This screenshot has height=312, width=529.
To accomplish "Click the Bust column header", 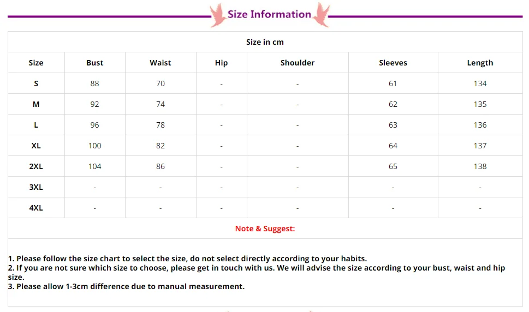I will tap(95, 63).
